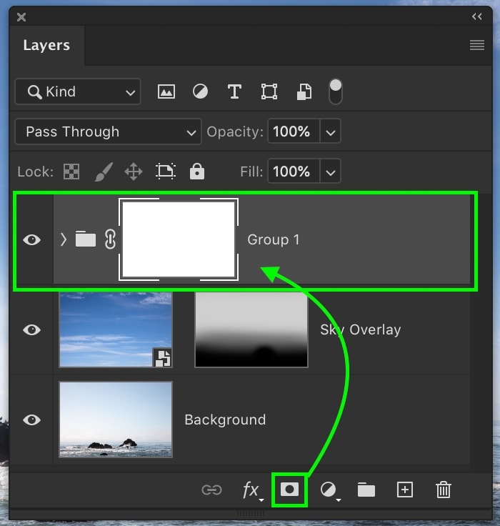Create a new layer with plus icon
Viewport: 500px width, 526px height.
coord(405,490)
